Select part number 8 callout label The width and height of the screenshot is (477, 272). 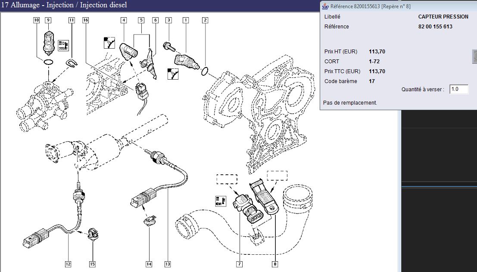(x=275, y=264)
